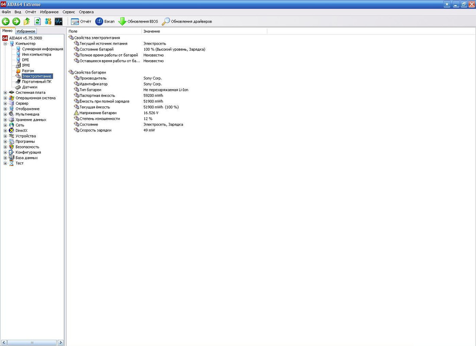The width and height of the screenshot is (476, 346).
Task: Open the system stability test monitor icon
Action: coord(58,21)
